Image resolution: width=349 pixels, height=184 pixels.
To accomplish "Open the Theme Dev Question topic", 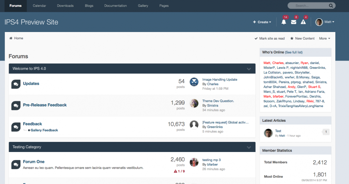I will click(x=218, y=101).
